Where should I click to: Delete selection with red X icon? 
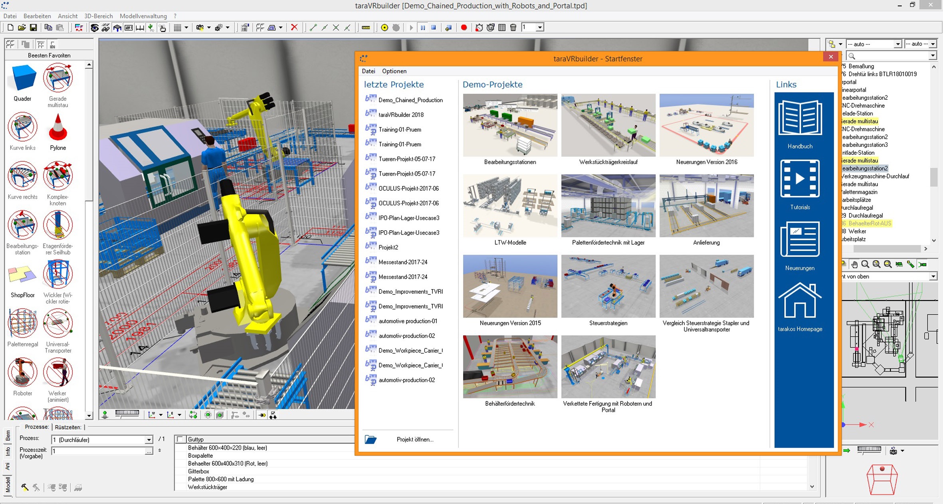(x=294, y=28)
